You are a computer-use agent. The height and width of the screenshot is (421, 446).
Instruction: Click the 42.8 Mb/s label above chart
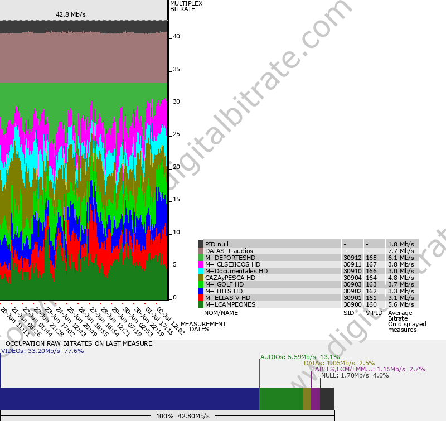71,14
